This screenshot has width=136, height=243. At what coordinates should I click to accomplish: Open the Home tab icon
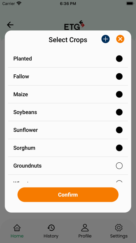point(17,228)
